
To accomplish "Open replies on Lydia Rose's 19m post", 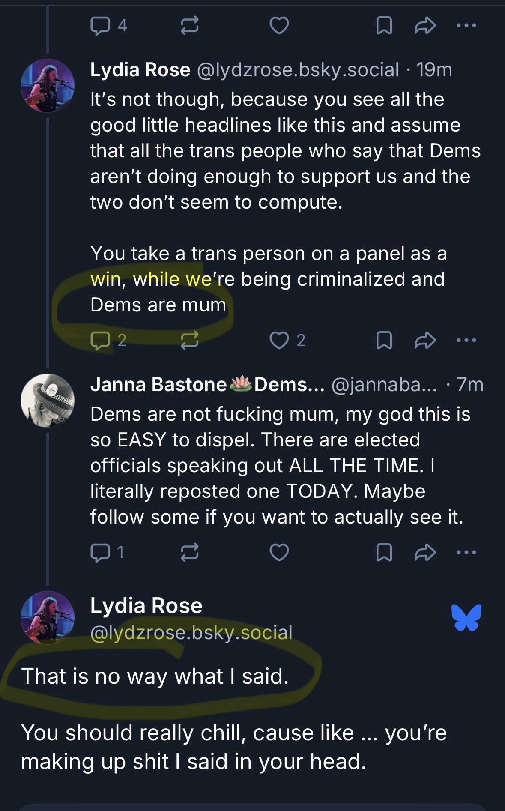I will pos(100,340).
